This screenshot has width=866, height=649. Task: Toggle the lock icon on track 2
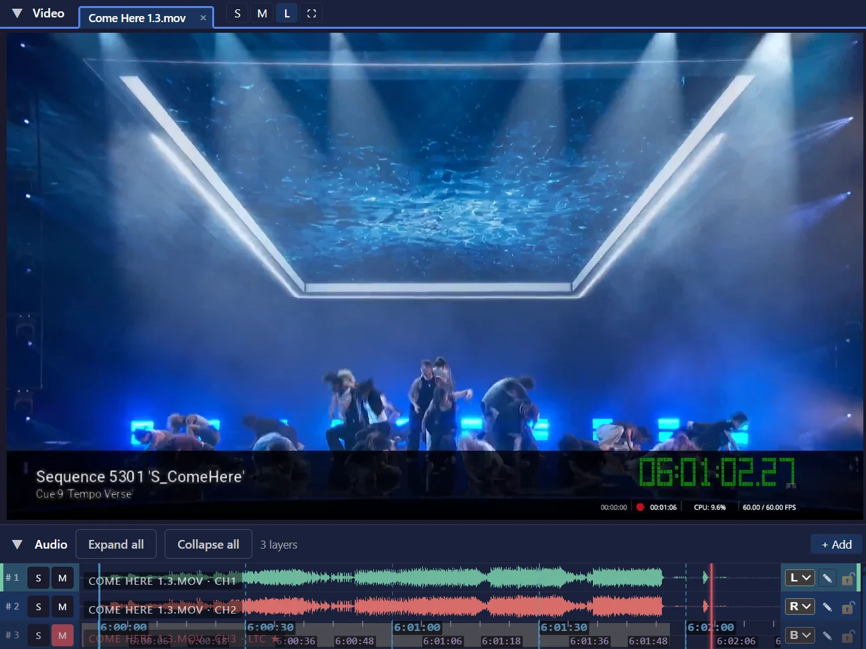[x=848, y=607]
